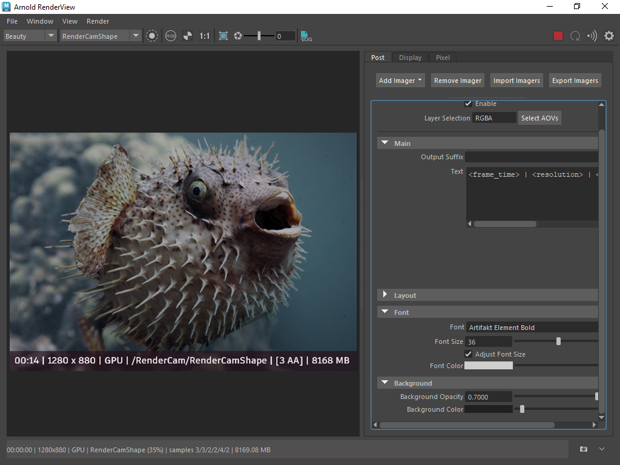The image size is (620, 465).
Task: Click the Remove Imager button
Action: point(458,81)
